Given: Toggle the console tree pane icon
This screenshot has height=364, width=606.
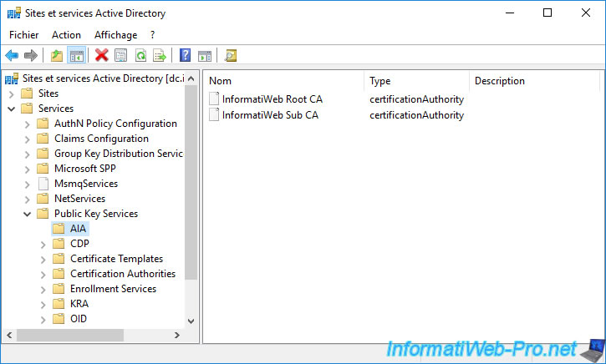Looking at the screenshot, I should click(77, 56).
